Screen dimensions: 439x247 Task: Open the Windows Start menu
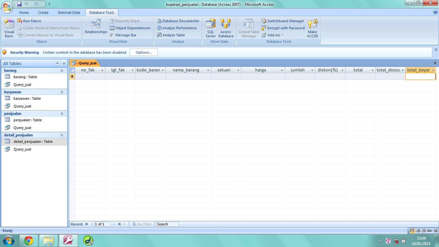click(8, 241)
